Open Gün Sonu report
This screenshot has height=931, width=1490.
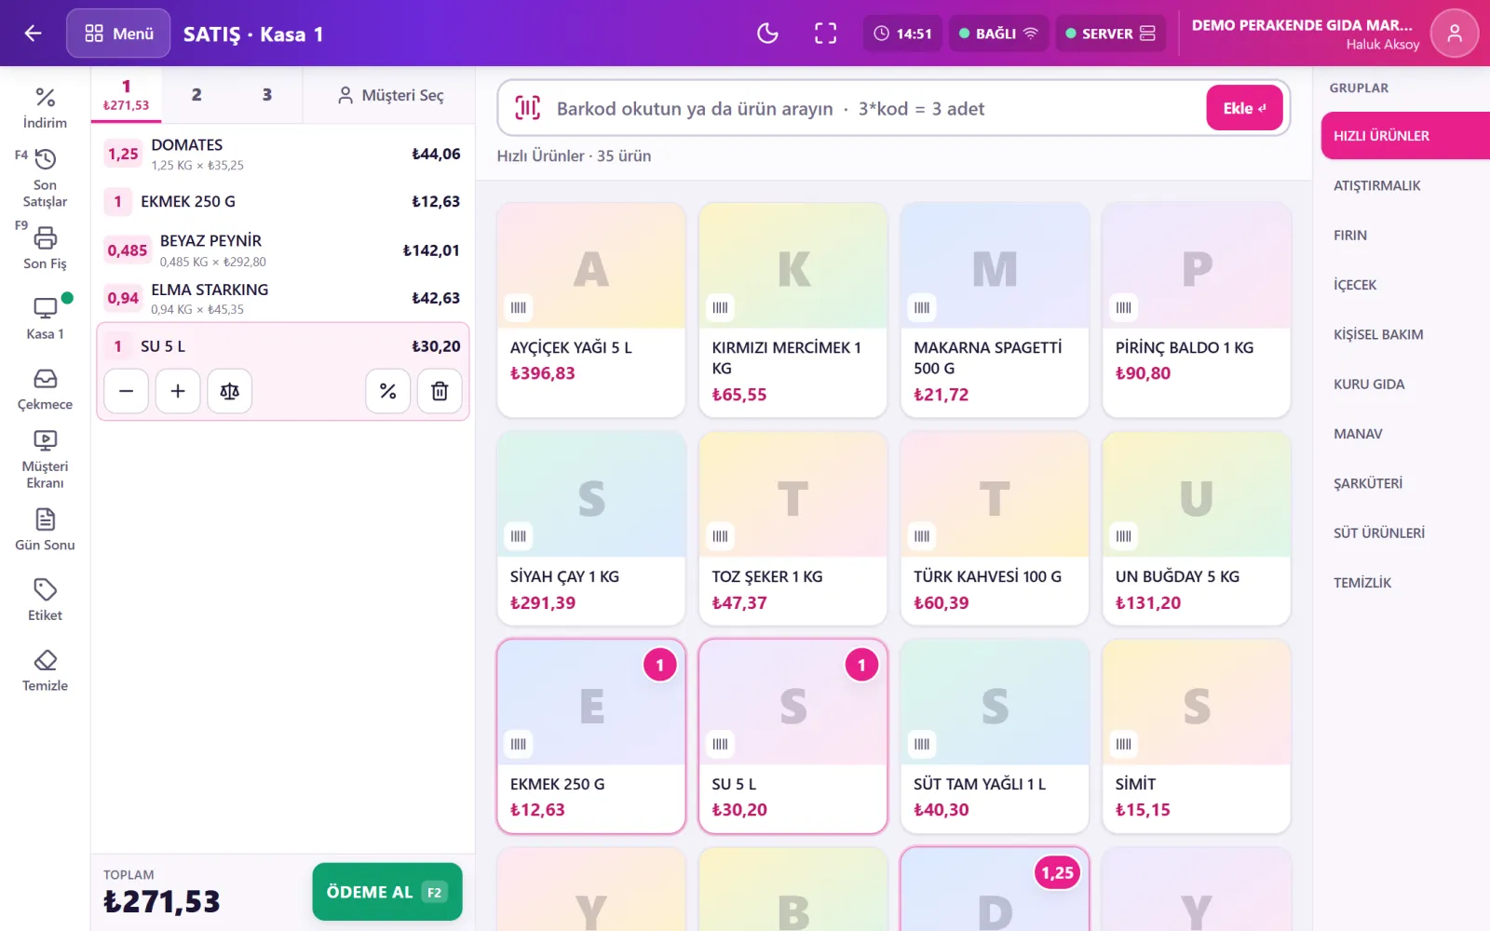[x=45, y=530]
